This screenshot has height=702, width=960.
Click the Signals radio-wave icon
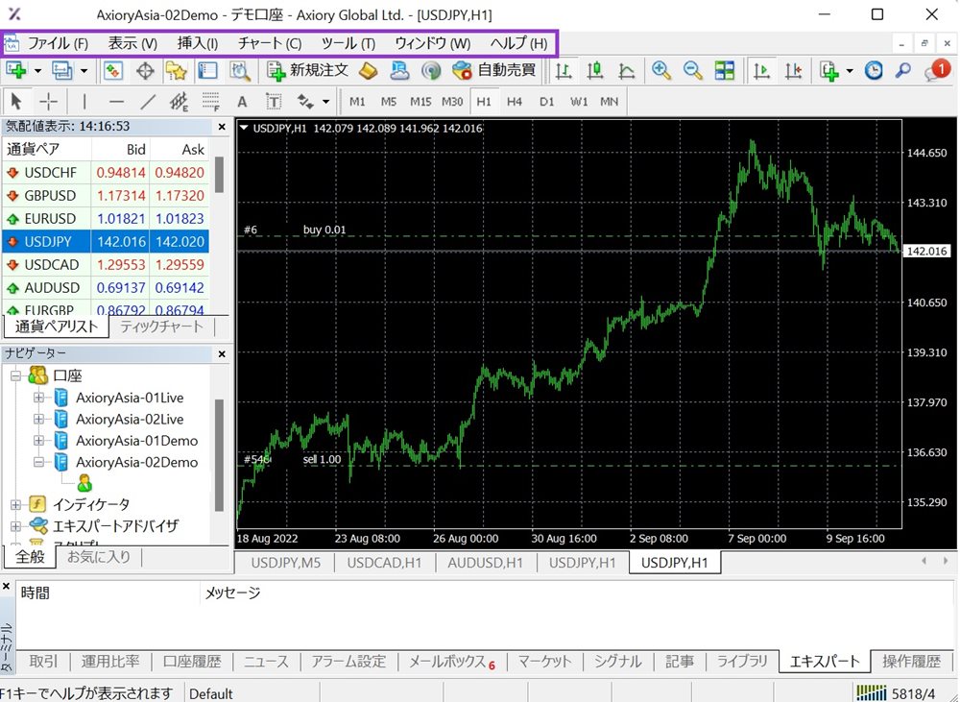(431, 70)
